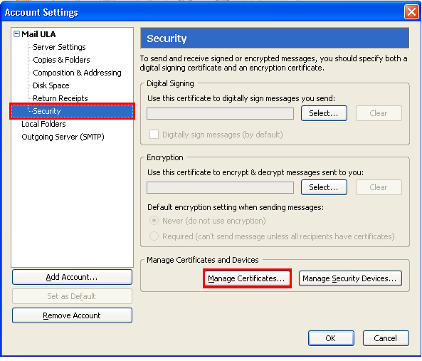Viewport: 422px width, 361px height.
Task: Toggle Digitally sign messages checkbox
Action: coord(154,135)
